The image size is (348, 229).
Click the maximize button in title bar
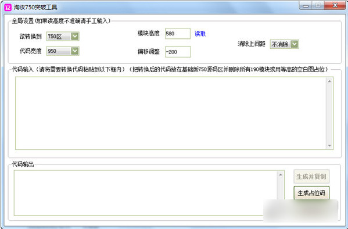[x=318, y=6]
